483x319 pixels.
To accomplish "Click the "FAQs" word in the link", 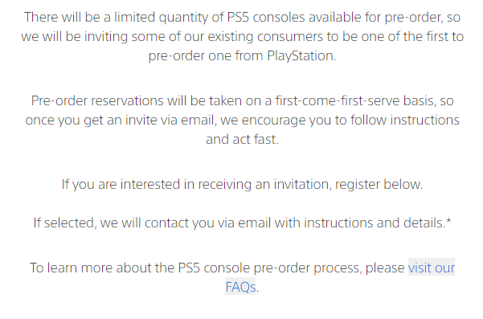I will 240,287.
